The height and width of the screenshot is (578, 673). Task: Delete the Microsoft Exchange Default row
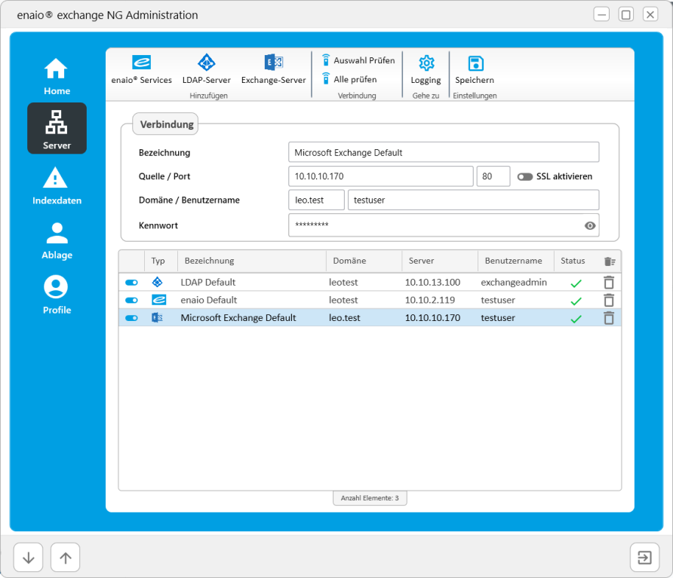(x=609, y=318)
